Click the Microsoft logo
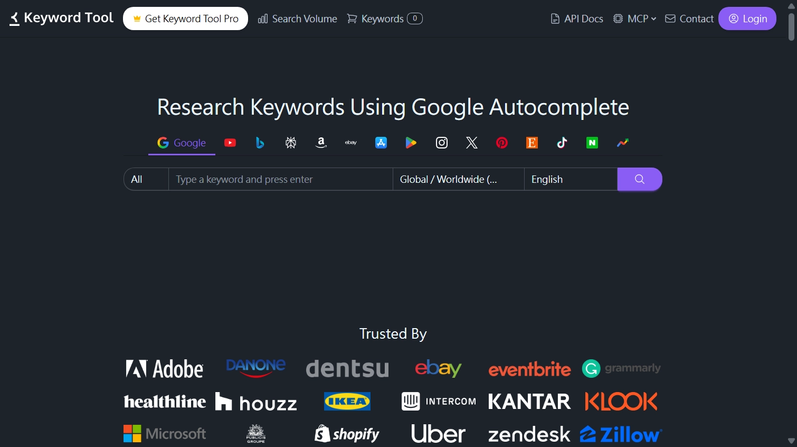The height and width of the screenshot is (447, 797). [x=165, y=434]
